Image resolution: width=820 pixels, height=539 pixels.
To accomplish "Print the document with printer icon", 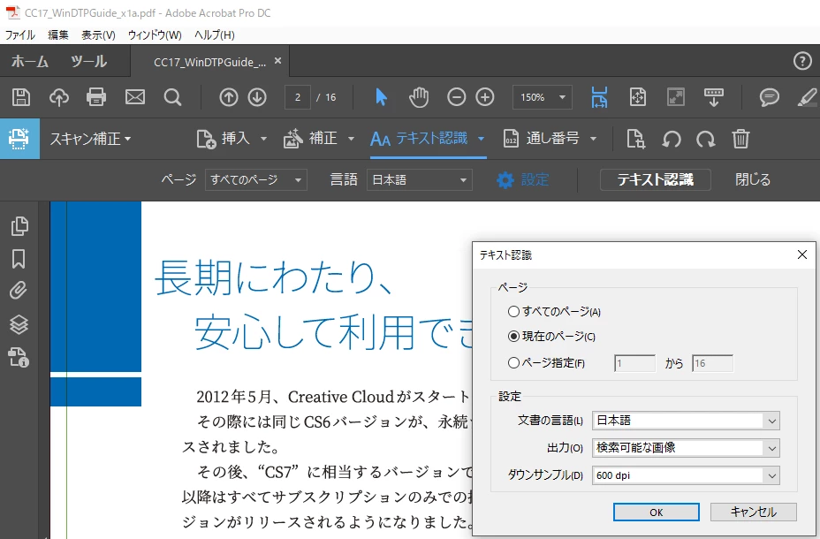I will 96,97.
